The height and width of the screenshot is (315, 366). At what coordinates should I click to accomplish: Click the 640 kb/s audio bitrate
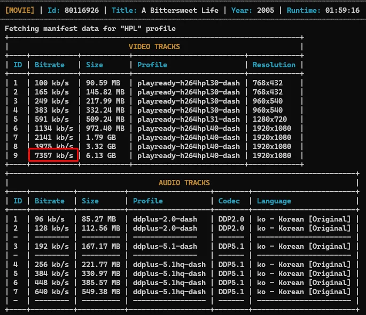pos(52,292)
